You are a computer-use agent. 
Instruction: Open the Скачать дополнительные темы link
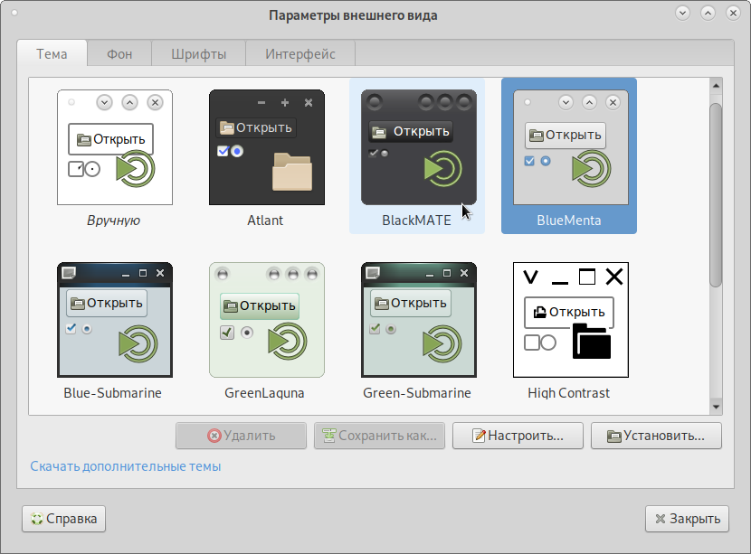click(126, 466)
